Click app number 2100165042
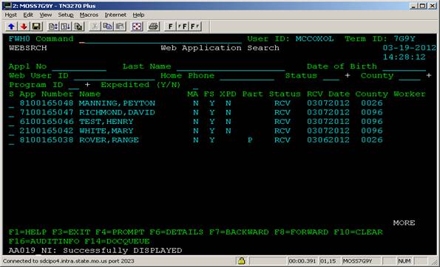 pos(47,131)
